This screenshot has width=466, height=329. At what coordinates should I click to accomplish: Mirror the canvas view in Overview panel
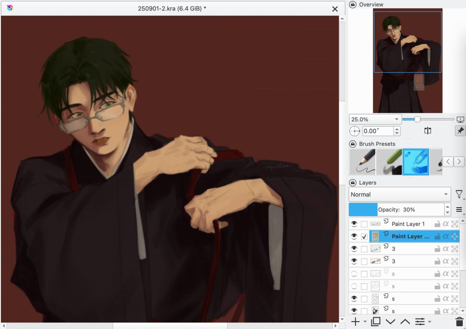(427, 131)
